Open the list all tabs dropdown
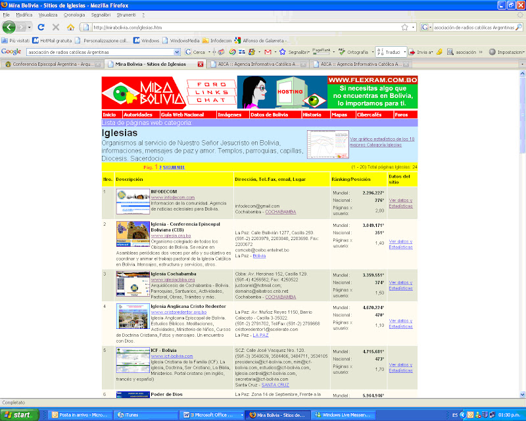The height and width of the screenshot is (421, 526). (x=522, y=64)
